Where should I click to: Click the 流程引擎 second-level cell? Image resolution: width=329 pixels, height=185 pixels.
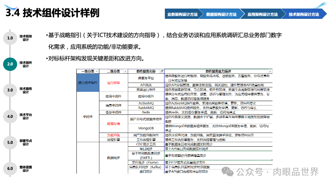[x=113, y=140]
